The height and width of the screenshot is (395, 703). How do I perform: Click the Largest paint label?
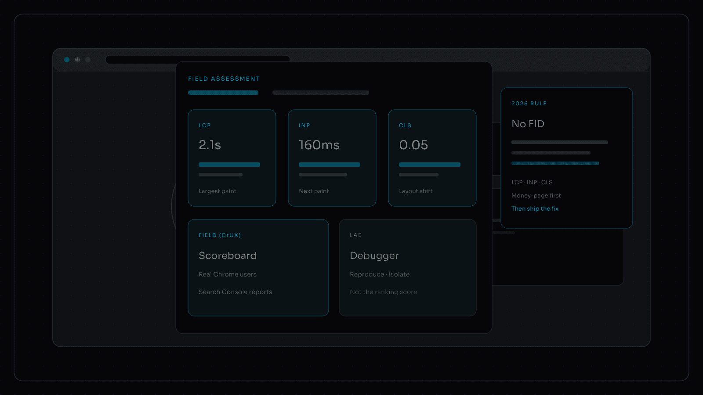[217, 191]
